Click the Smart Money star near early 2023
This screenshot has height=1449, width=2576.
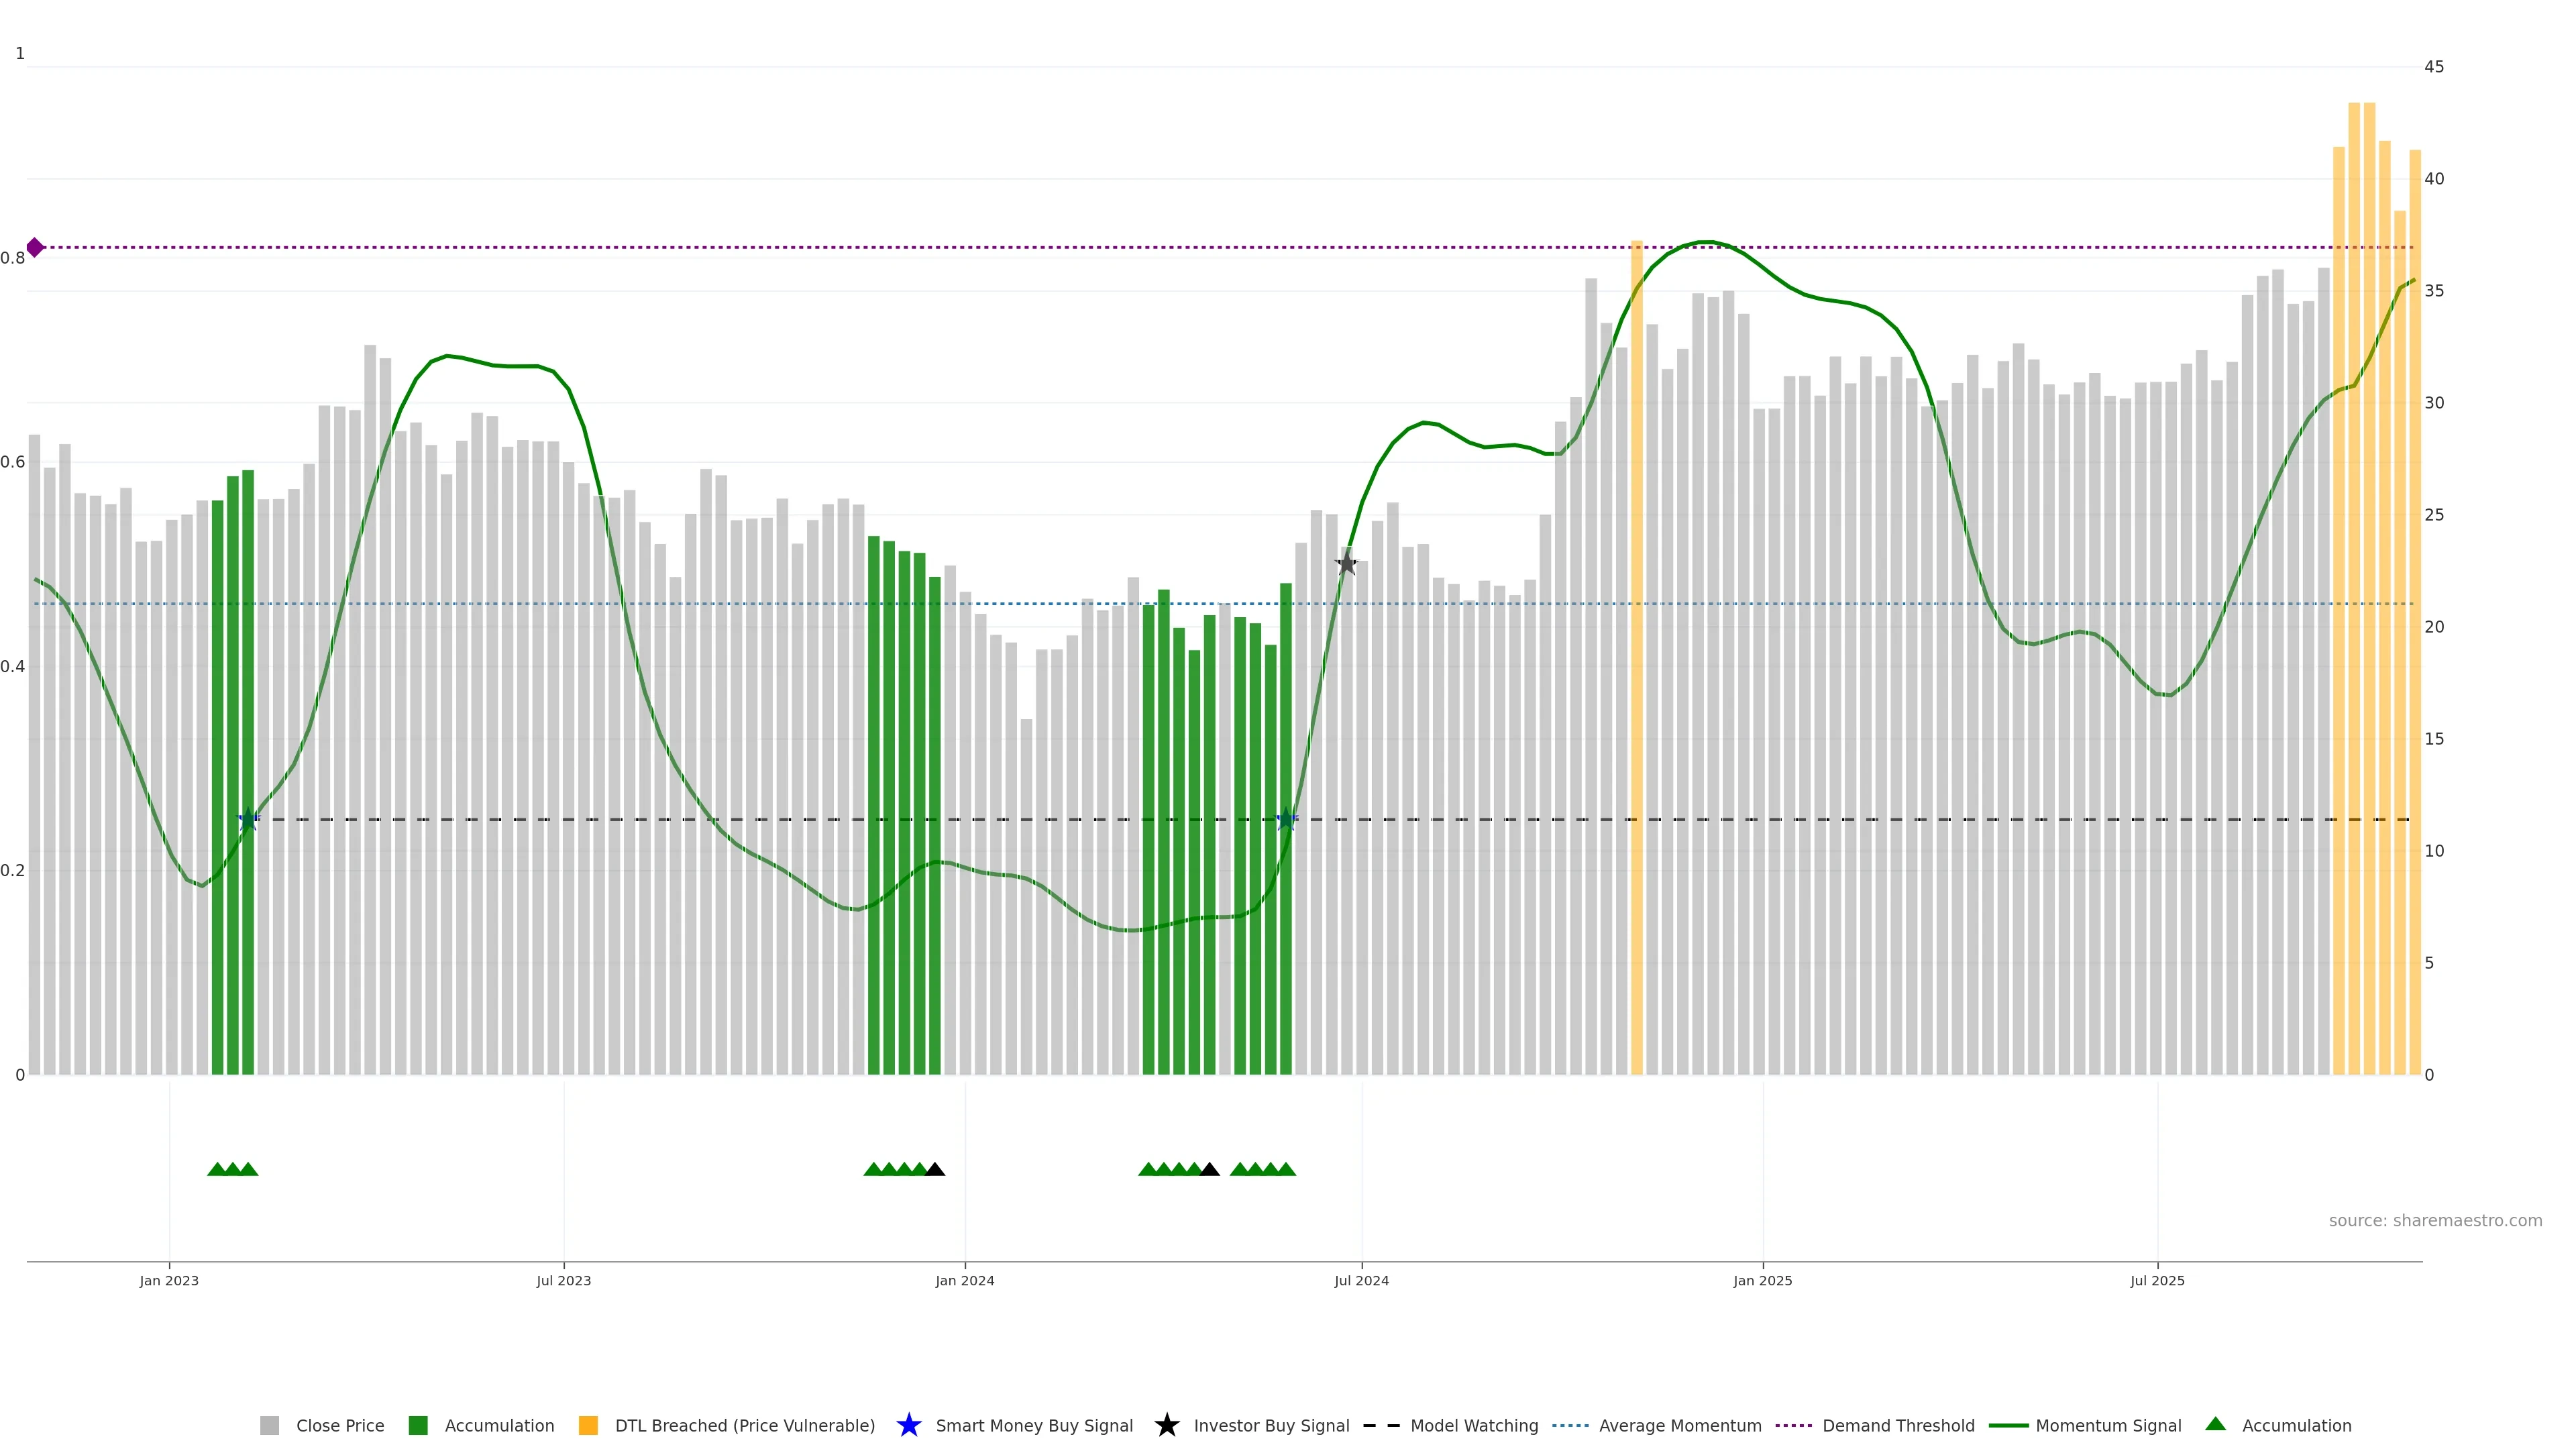[248, 819]
